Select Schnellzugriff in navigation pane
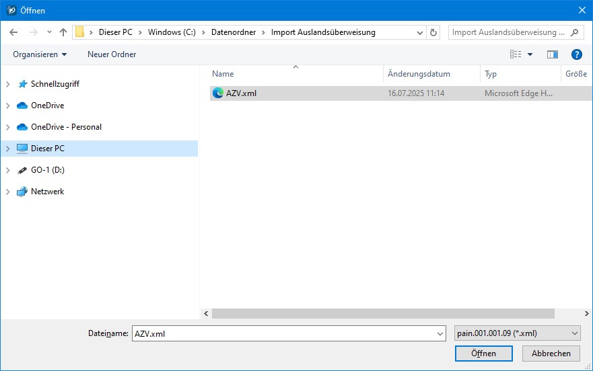The width and height of the screenshot is (593, 371). 55,84
